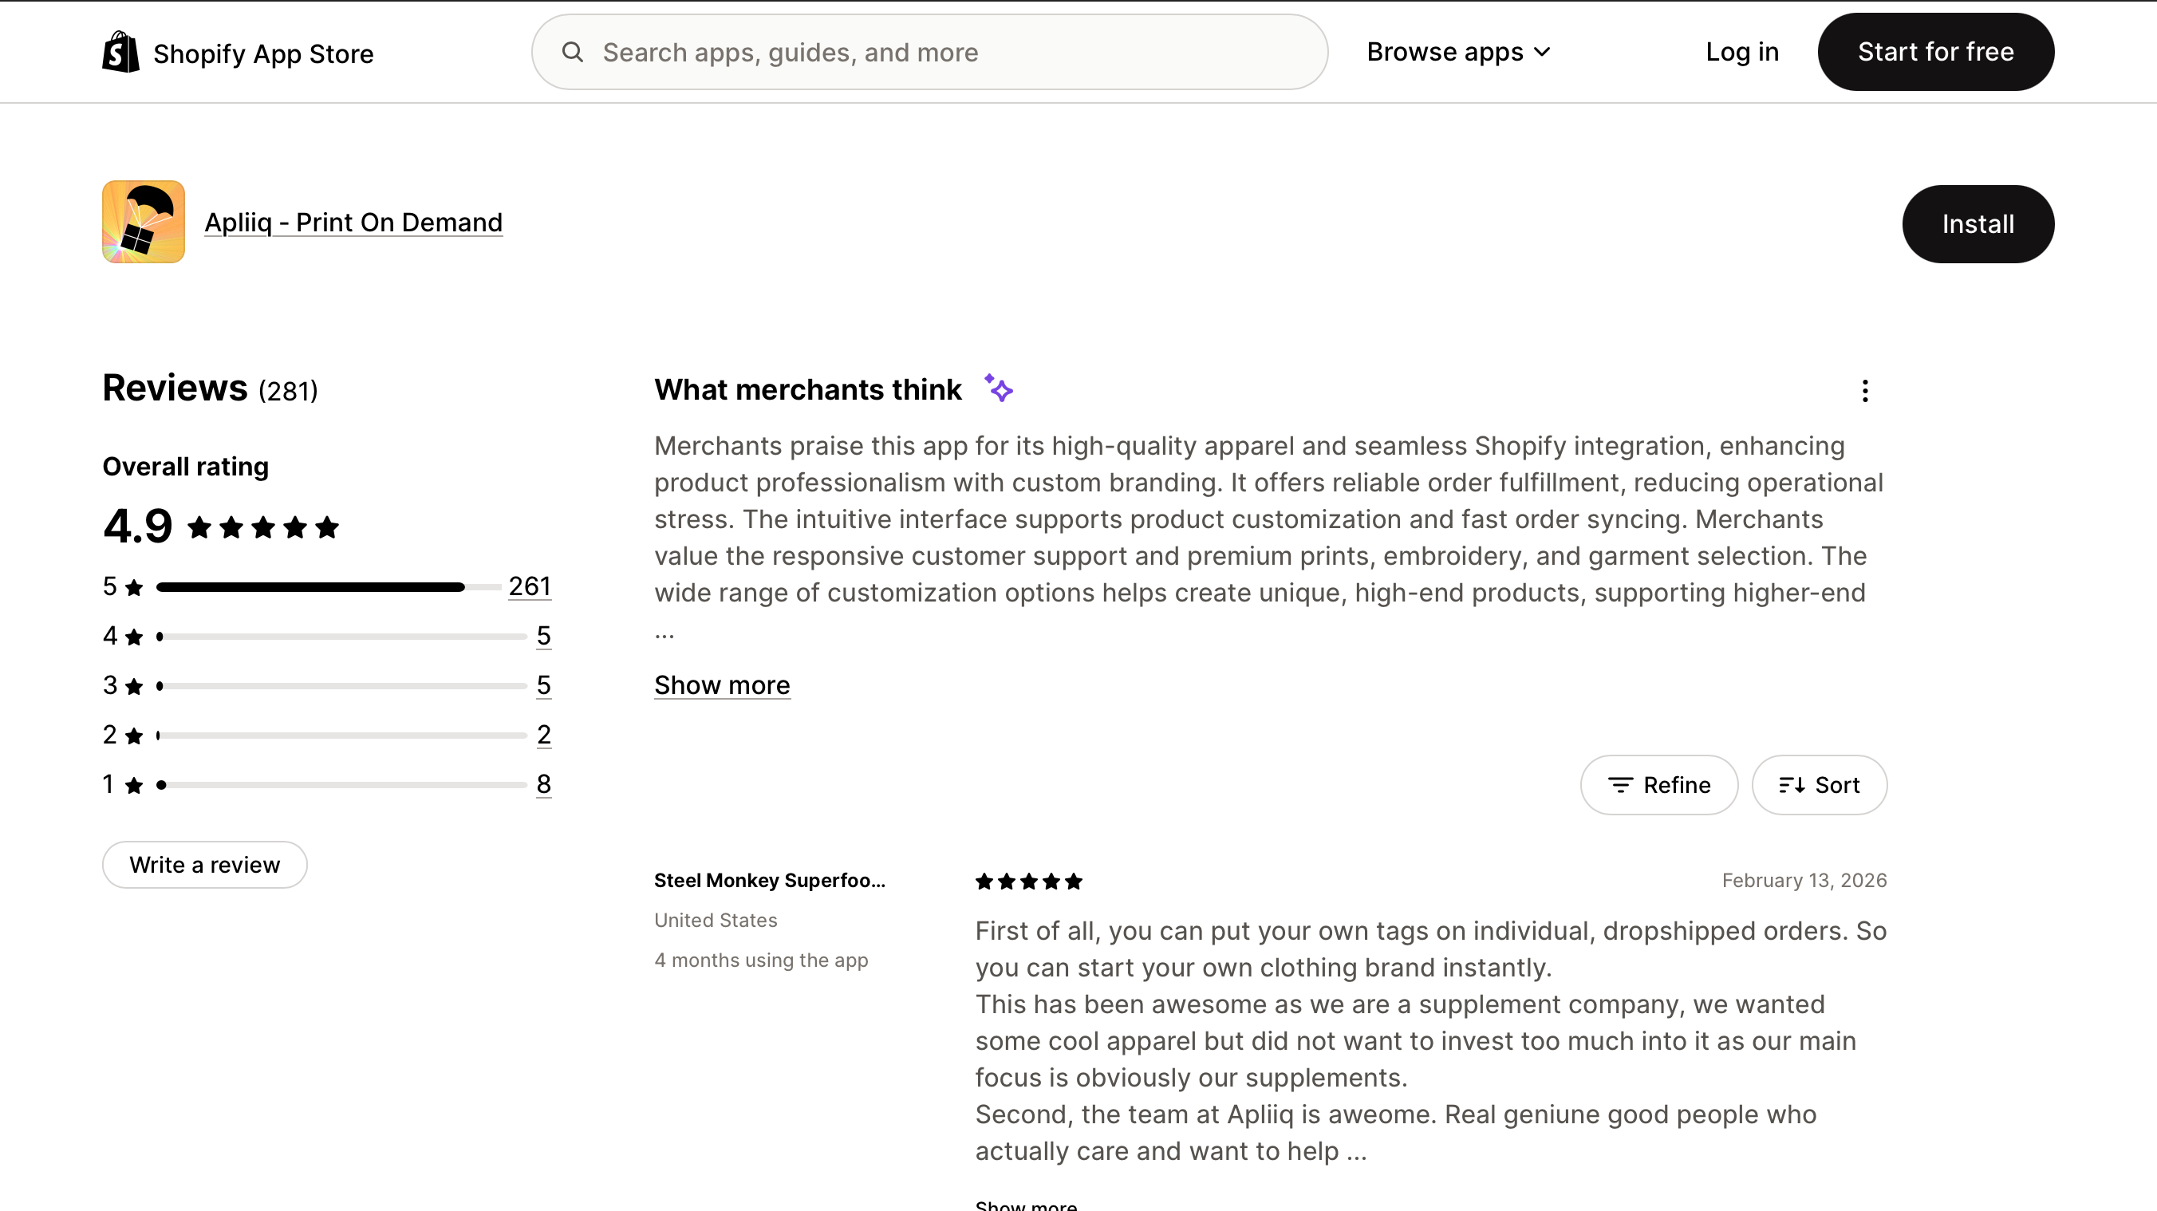Filter reviews by 261 five-star ratings
The height and width of the screenshot is (1211, 2157).
click(x=529, y=586)
